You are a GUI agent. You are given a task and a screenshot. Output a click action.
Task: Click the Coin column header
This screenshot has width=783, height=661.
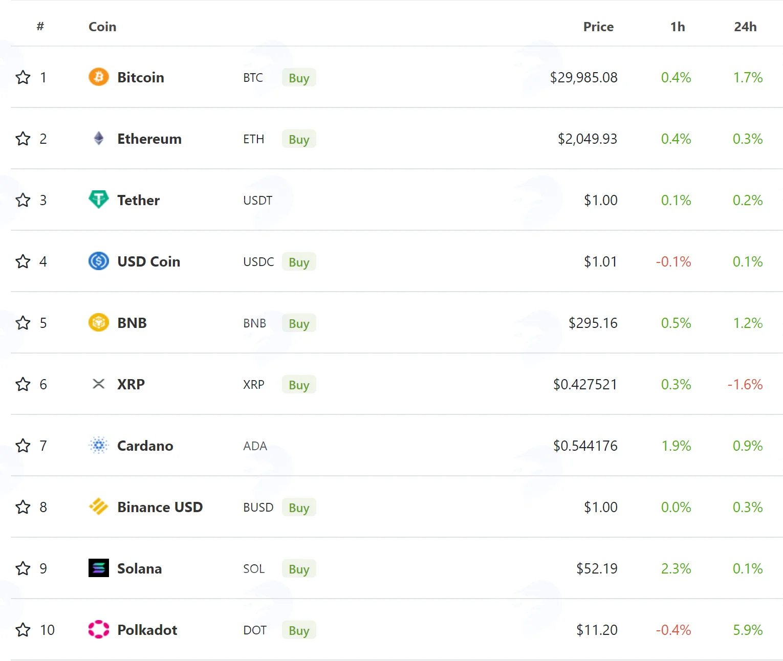click(x=102, y=27)
